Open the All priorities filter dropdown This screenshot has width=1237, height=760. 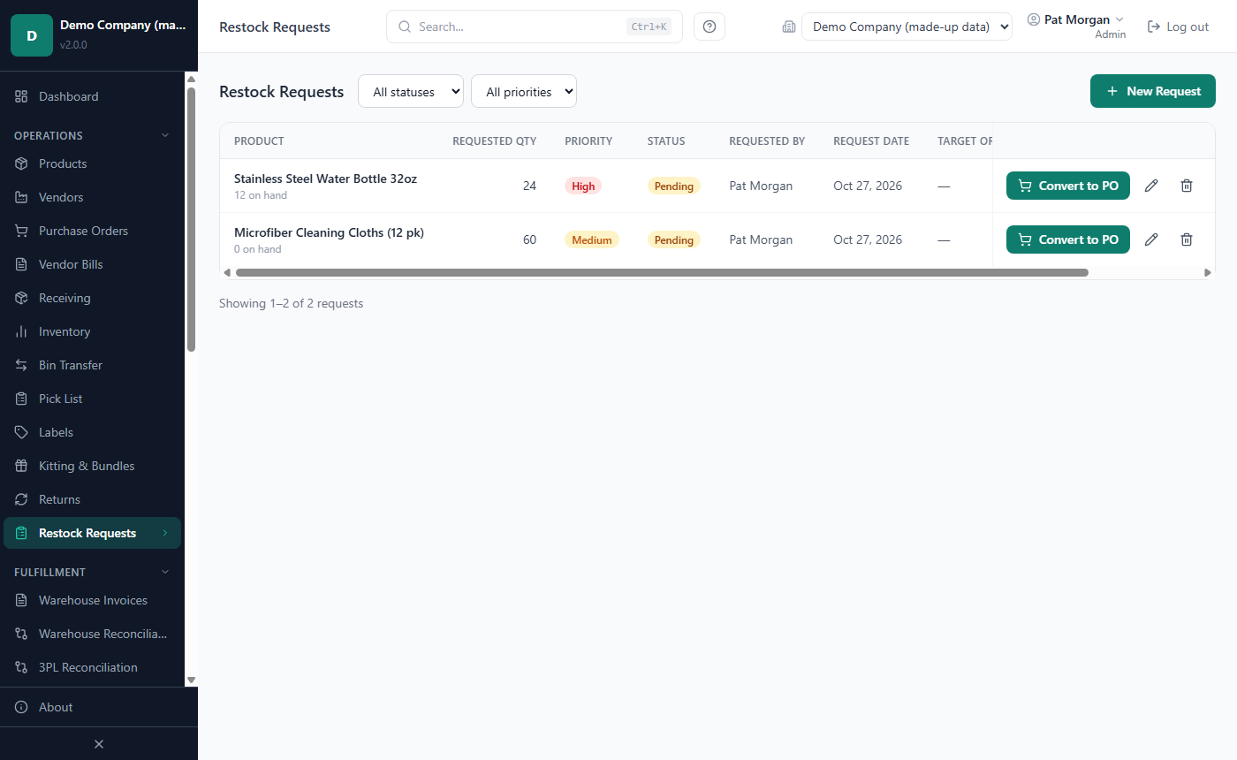[524, 91]
